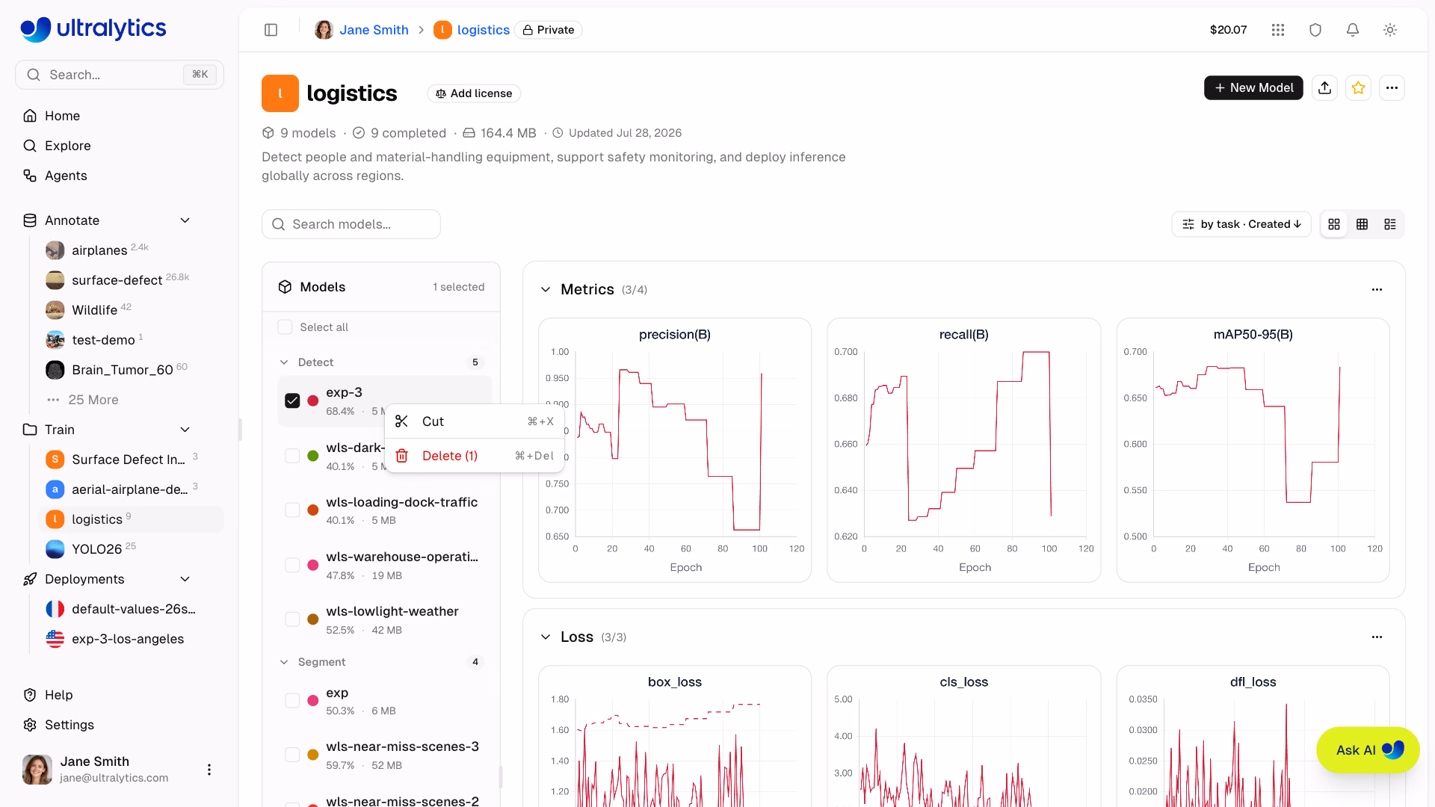Click the New Model button

click(1253, 88)
